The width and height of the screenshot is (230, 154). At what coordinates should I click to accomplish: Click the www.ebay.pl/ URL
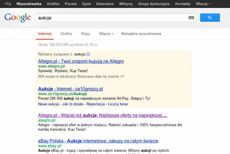point(50,146)
